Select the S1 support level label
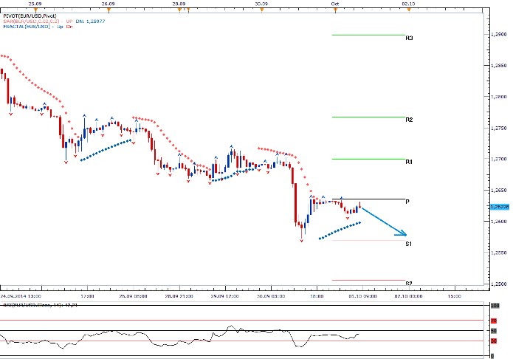Screen dimensions: 513x359 409,243
